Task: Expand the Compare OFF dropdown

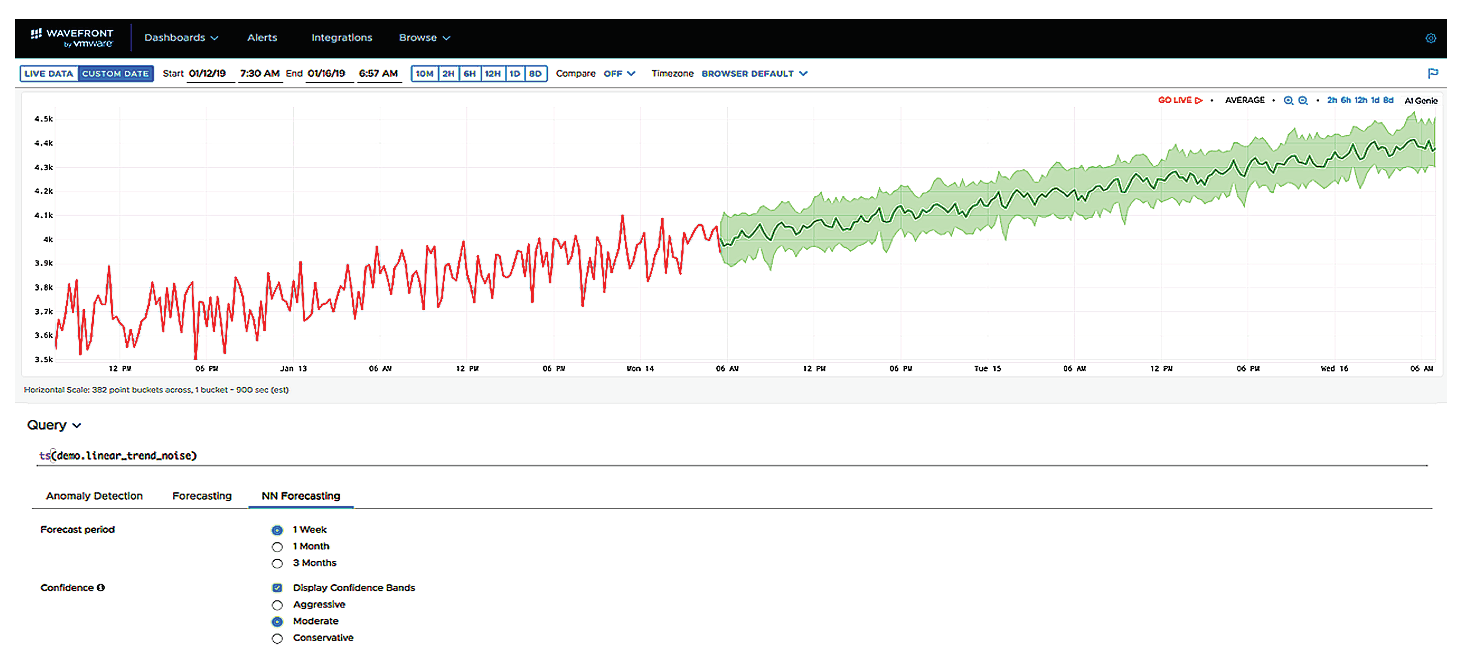Action: pyautogui.click(x=619, y=74)
